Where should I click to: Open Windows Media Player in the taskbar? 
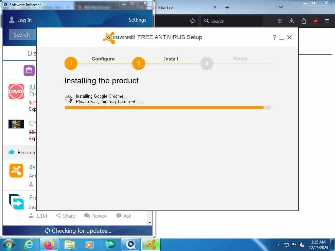click(x=89, y=244)
